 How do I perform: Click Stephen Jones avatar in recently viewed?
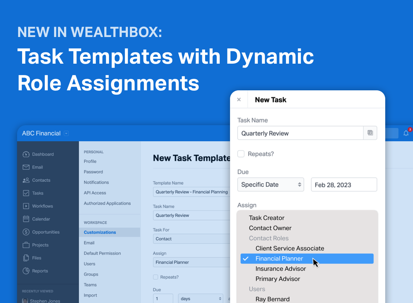click(x=25, y=301)
